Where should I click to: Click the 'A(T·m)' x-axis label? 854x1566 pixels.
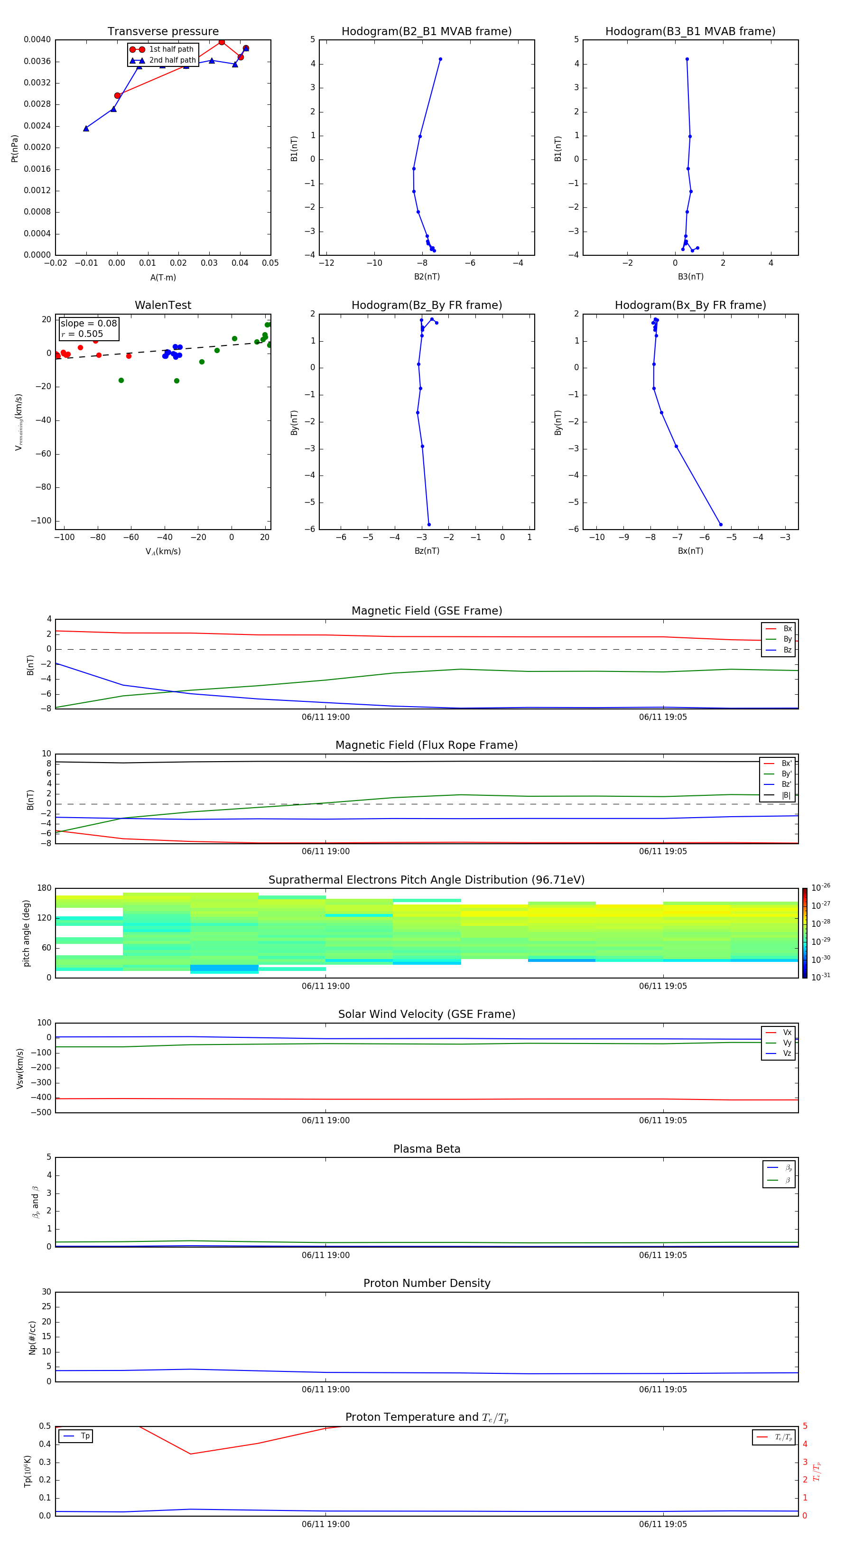pyautogui.click(x=163, y=278)
